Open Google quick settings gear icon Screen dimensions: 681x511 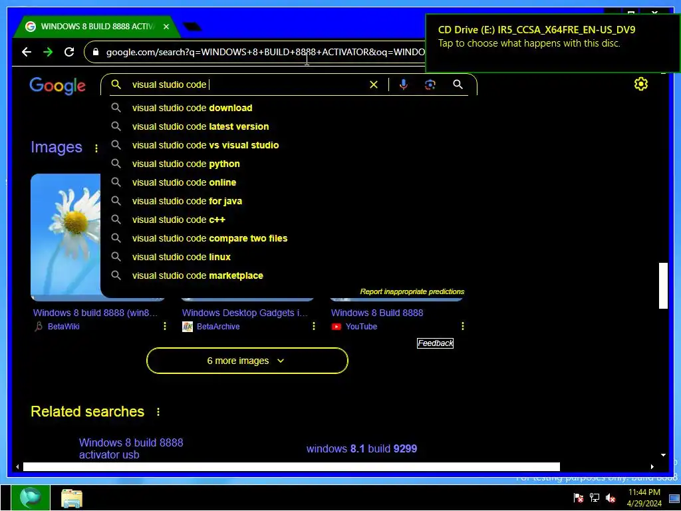(x=641, y=84)
